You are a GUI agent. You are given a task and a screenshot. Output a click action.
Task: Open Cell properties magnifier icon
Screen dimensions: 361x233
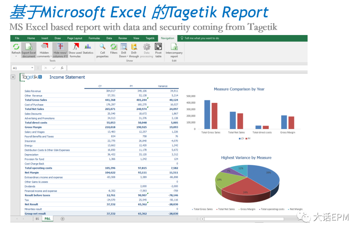coord(103,47)
